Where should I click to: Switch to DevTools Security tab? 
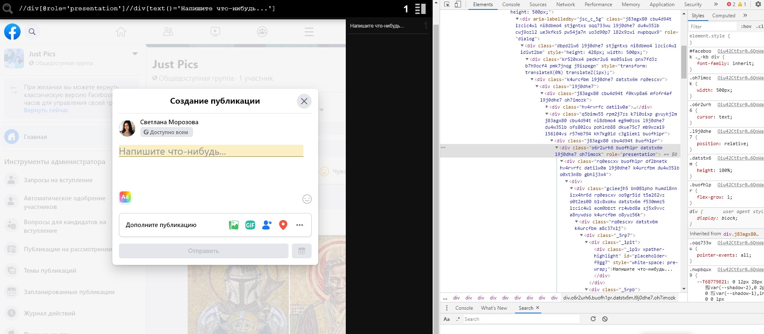point(693,5)
